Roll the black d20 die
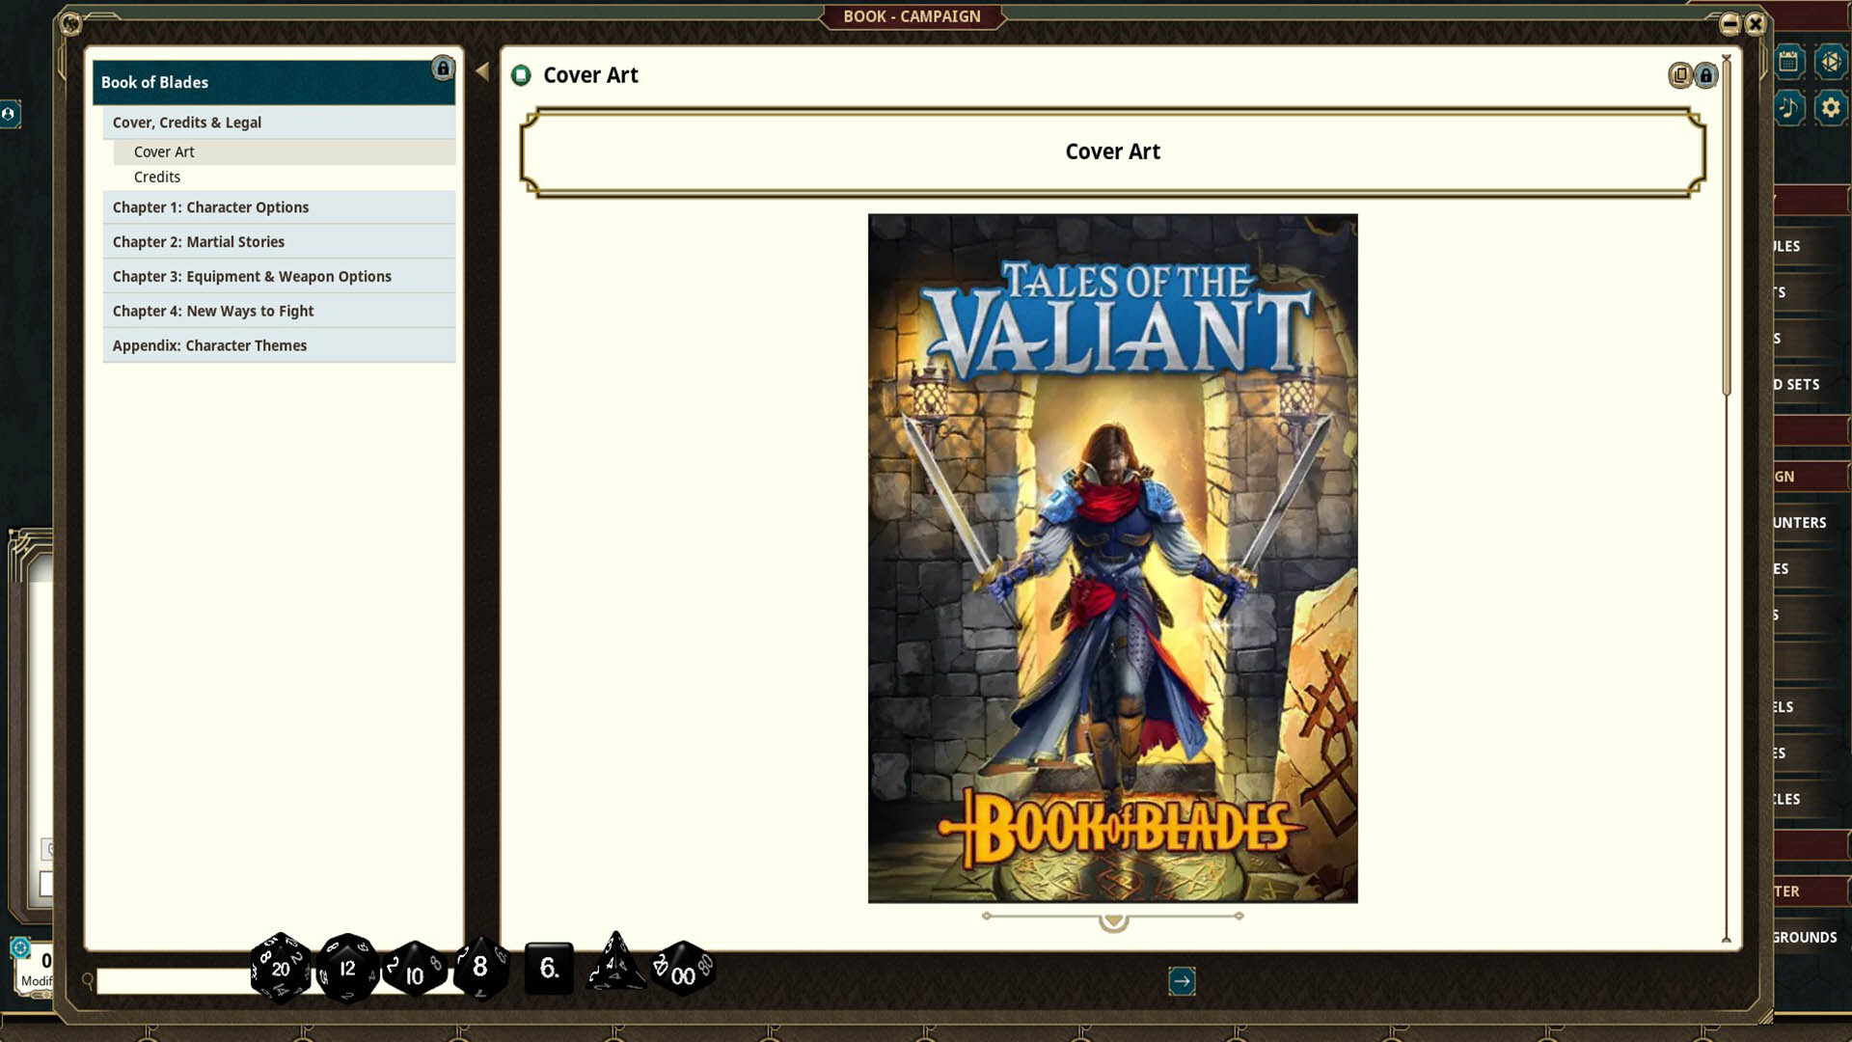The height and width of the screenshot is (1042, 1852). click(x=280, y=970)
